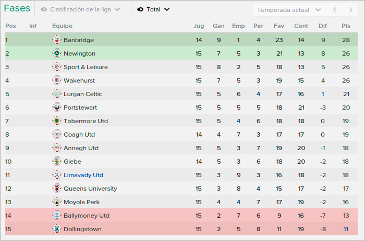The height and width of the screenshot is (241, 365).
Task: Click the Dollingstown club crest
Action: (x=56, y=229)
